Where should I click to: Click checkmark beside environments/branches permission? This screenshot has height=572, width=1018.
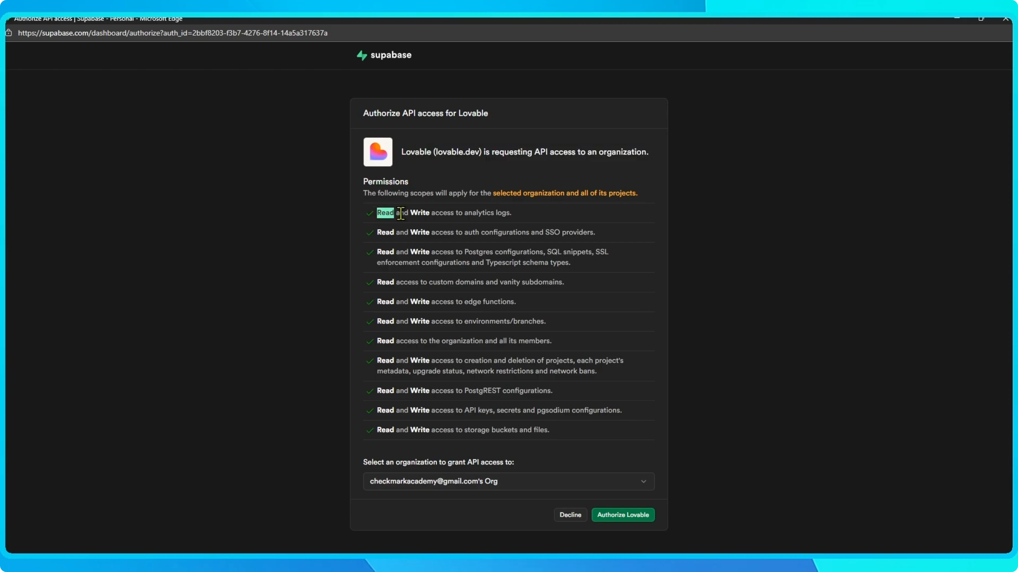click(x=370, y=322)
